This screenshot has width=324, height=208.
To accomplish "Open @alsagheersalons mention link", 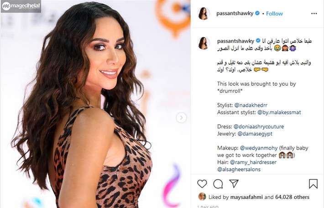I will click(x=239, y=170).
